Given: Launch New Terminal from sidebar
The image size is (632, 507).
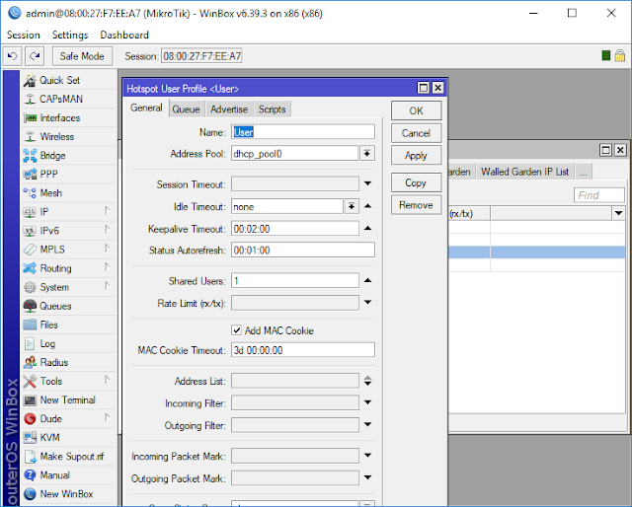Looking at the screenshot, I should pos(68,399).
